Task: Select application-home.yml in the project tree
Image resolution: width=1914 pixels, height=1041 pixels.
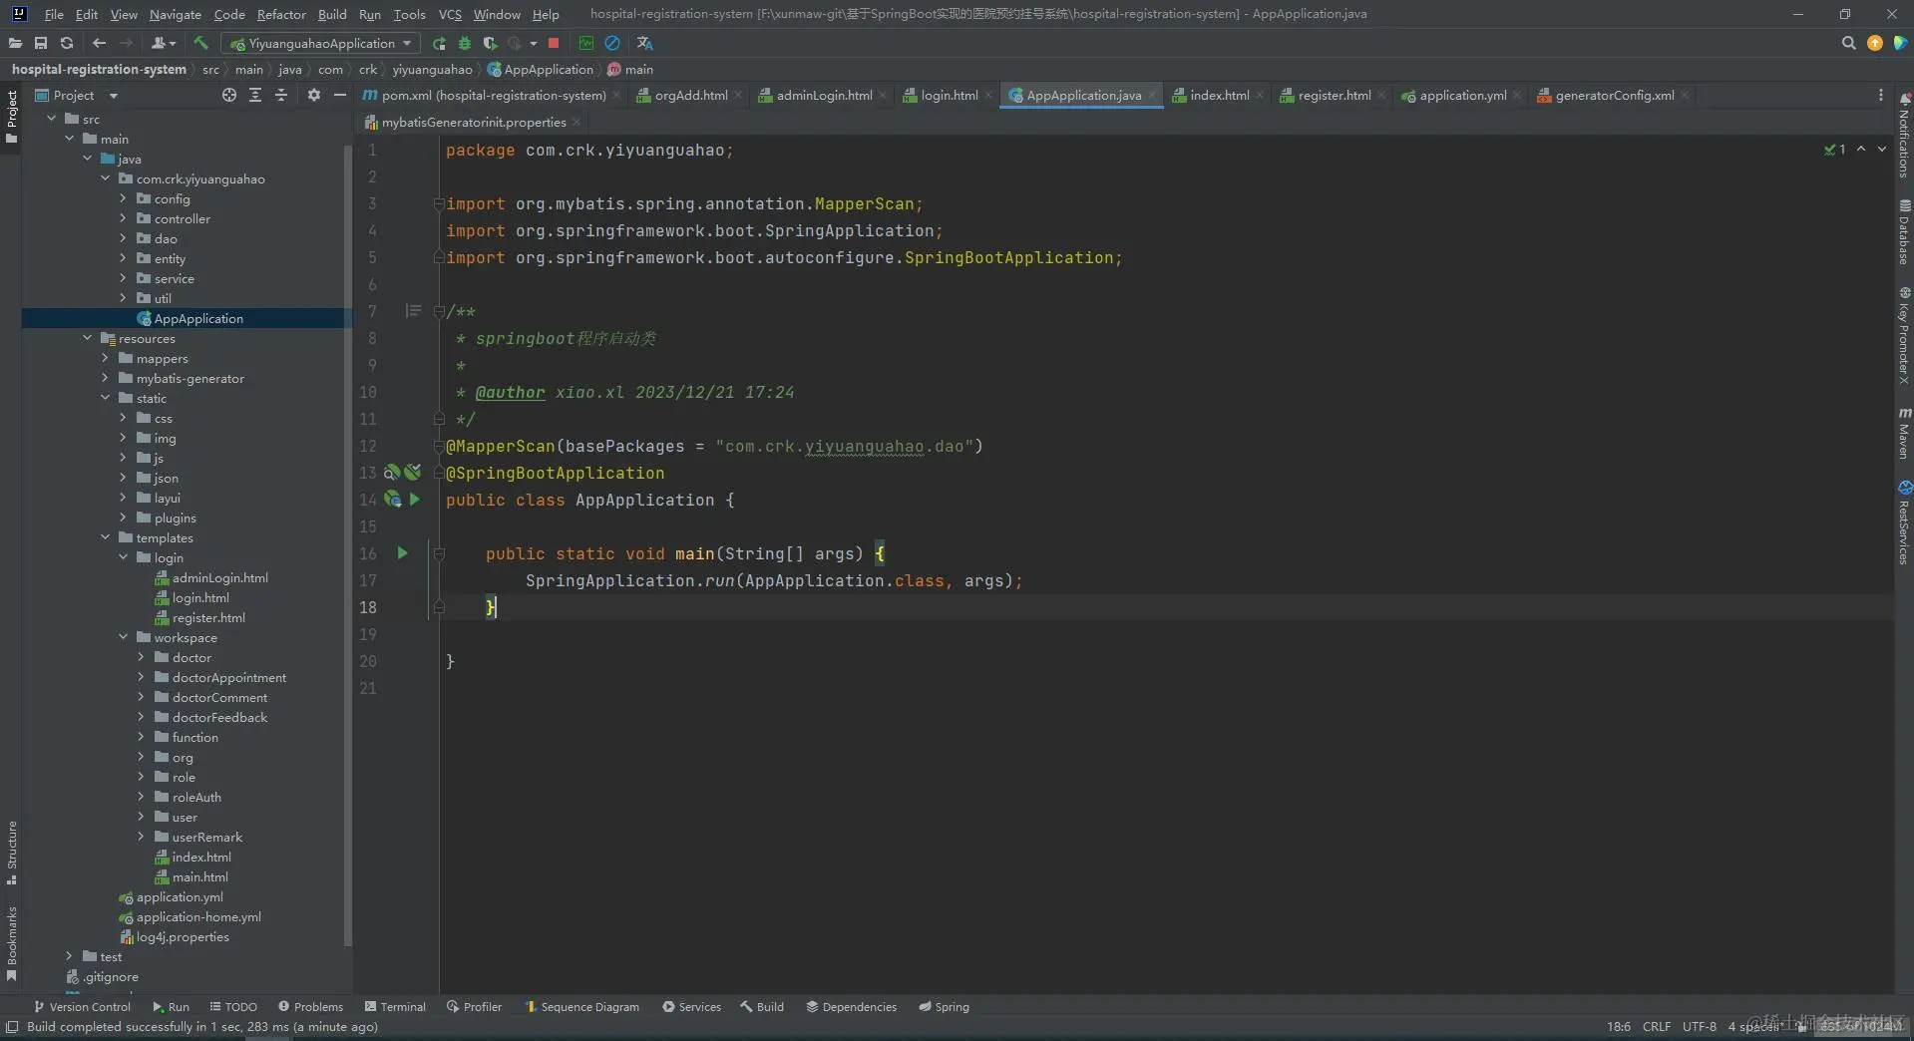Action: pyautogui.click(x=198, y=916)
